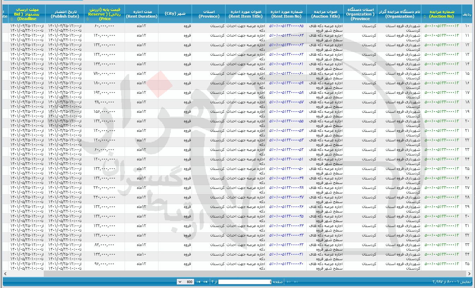Open rent item link ending in ۴۰
This screenshot has width=475, height=288.
point(286,264)
